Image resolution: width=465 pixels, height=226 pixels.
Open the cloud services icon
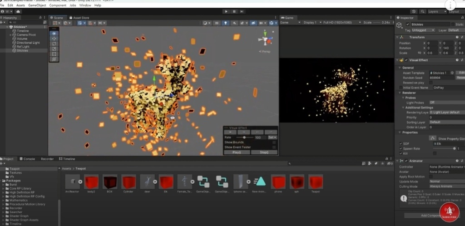(18, 11)
